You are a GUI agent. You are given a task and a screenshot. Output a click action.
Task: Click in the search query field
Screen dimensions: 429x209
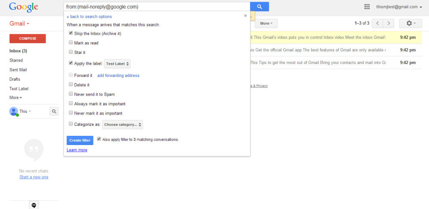click(x=157, y=7)
